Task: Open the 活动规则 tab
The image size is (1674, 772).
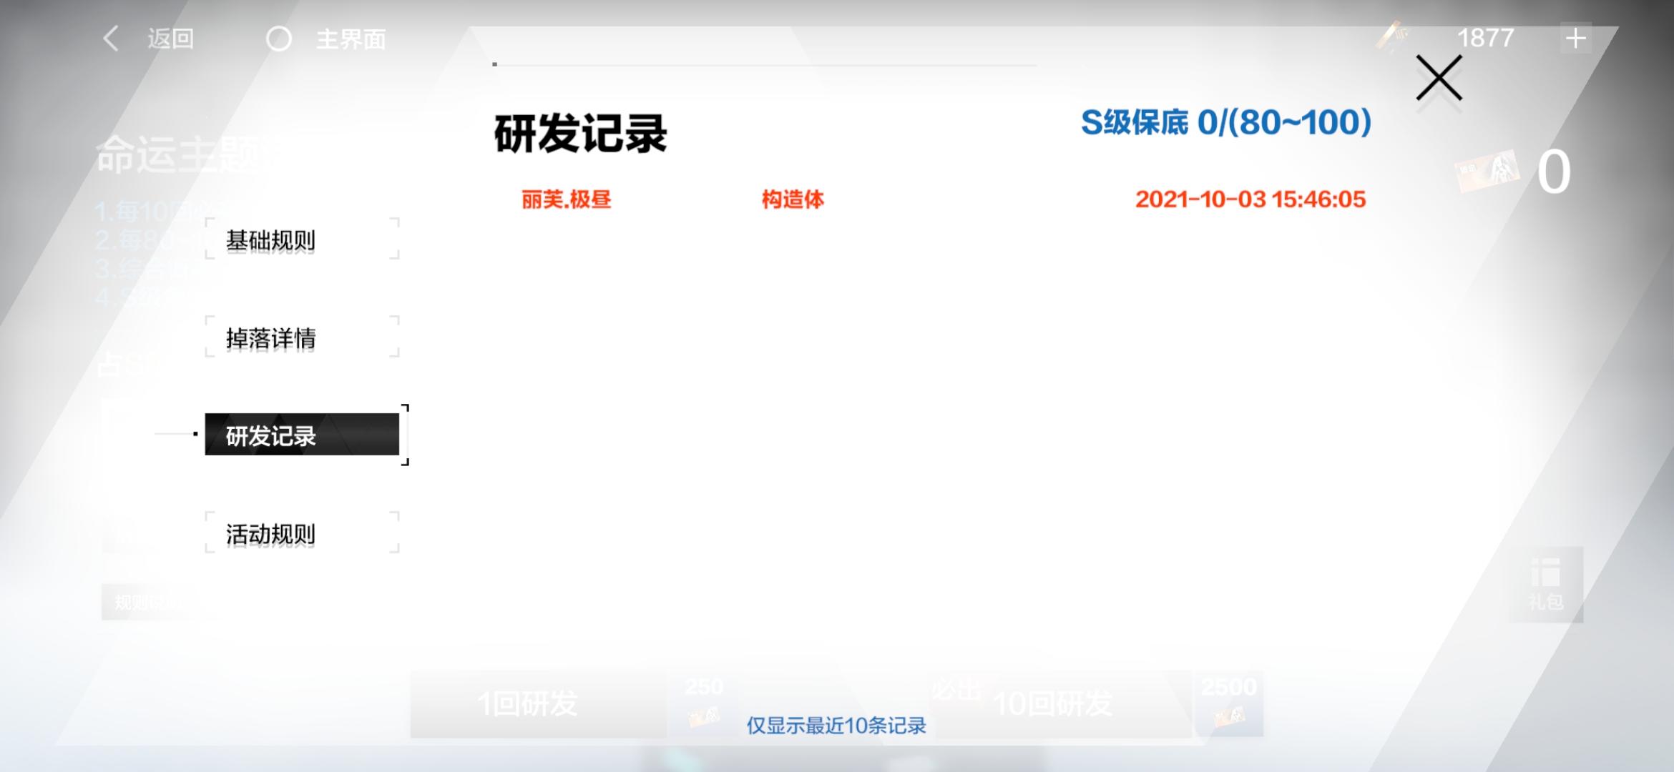Action: click(x=301, y=533)
